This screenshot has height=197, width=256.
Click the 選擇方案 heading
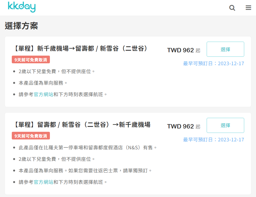(x=21, y=26)
